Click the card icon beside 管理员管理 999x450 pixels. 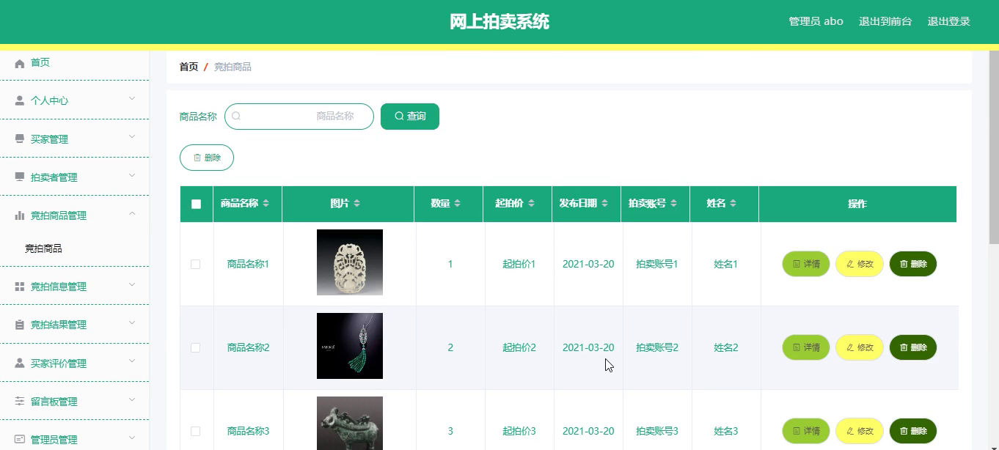[x=20, y=440]
